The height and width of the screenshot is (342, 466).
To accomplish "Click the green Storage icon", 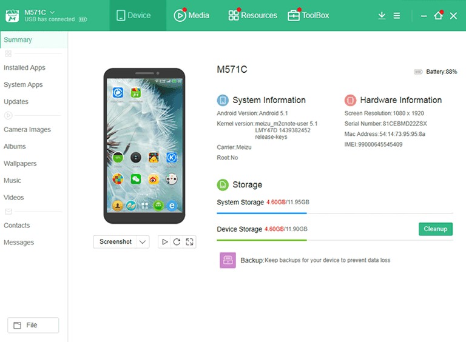I will pyautogui.click(x=223, y=185).
